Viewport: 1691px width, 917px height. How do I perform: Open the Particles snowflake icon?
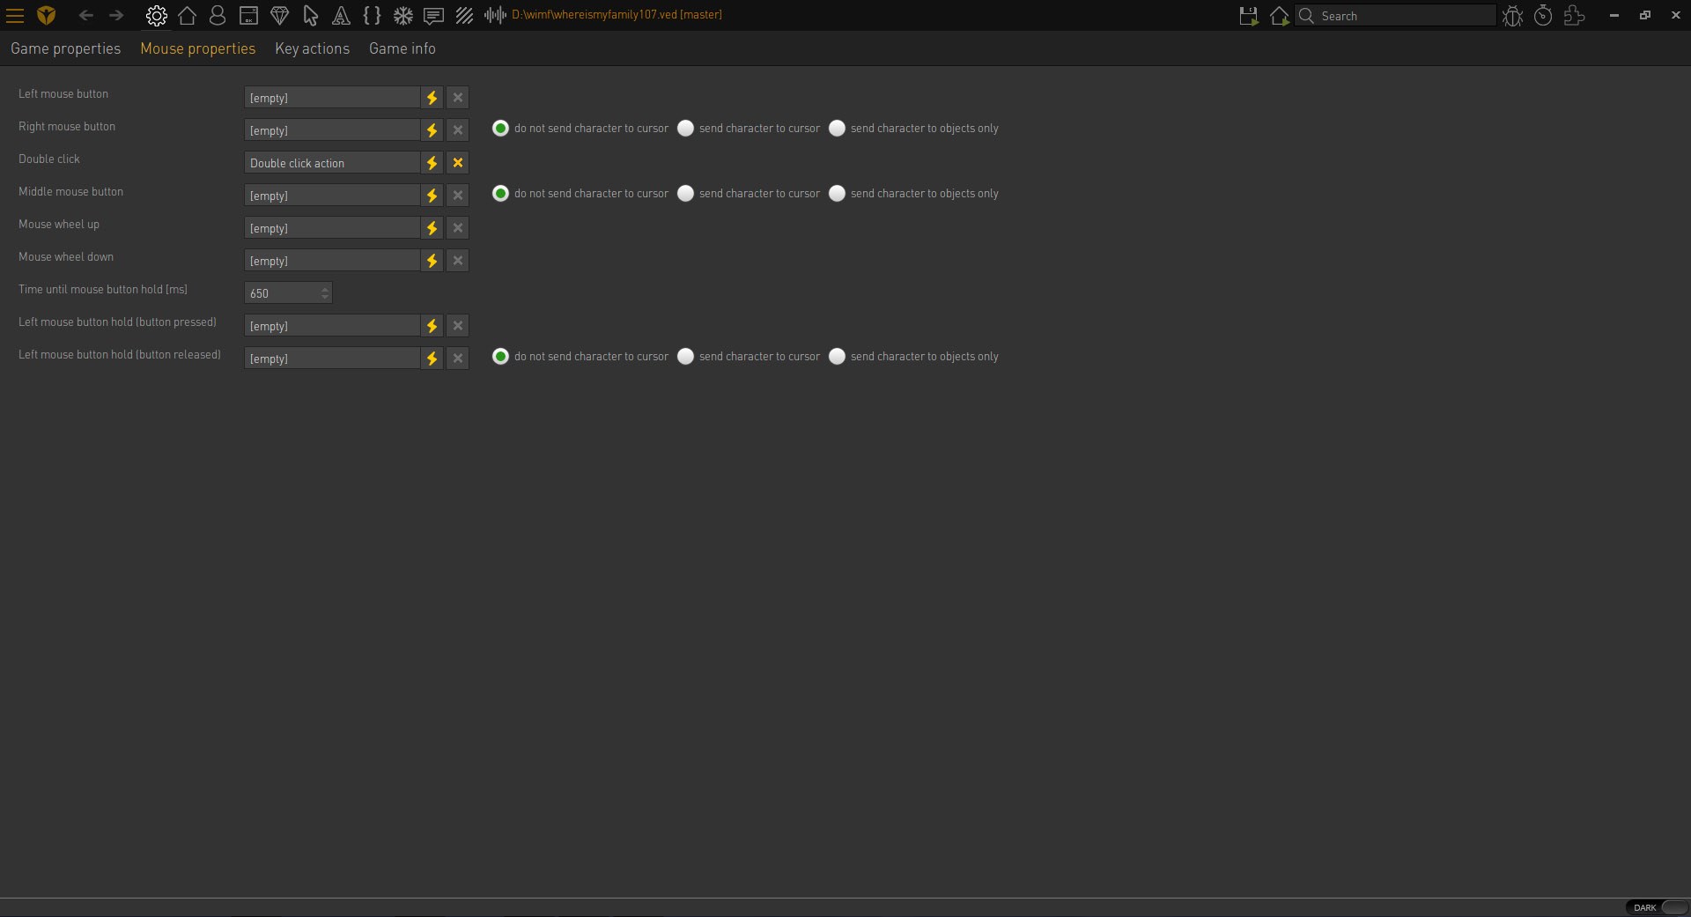(402, 16)
